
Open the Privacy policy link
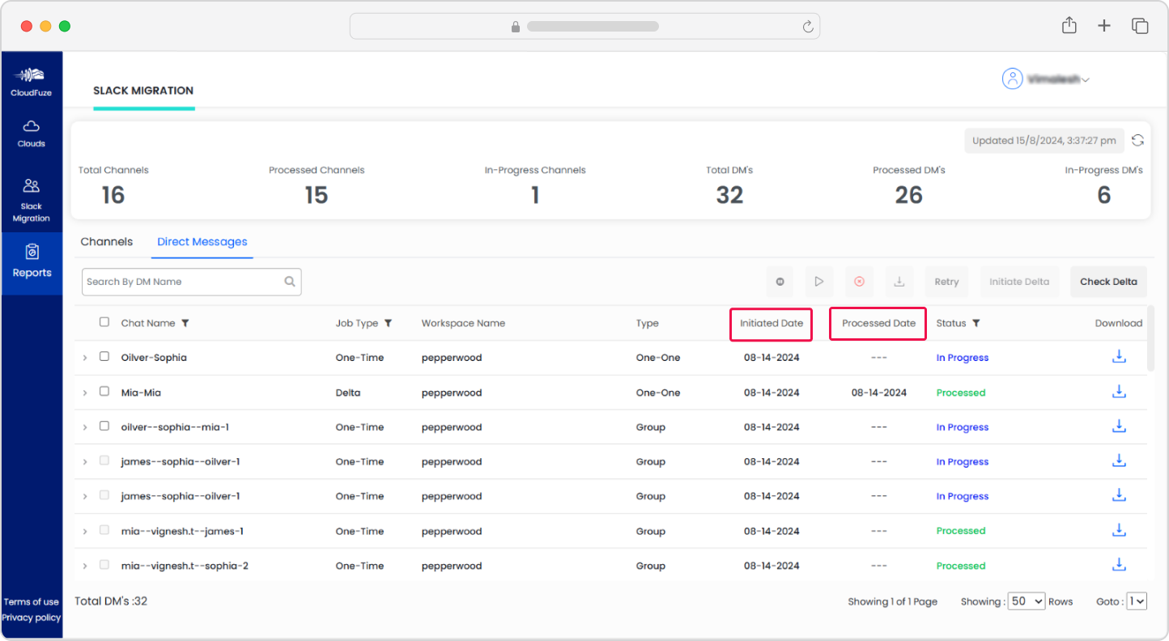click(x=32, y=618)
